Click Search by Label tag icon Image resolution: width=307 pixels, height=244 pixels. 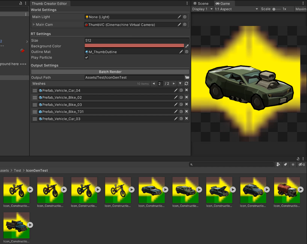pyautogui.click(x=285, y=164)
